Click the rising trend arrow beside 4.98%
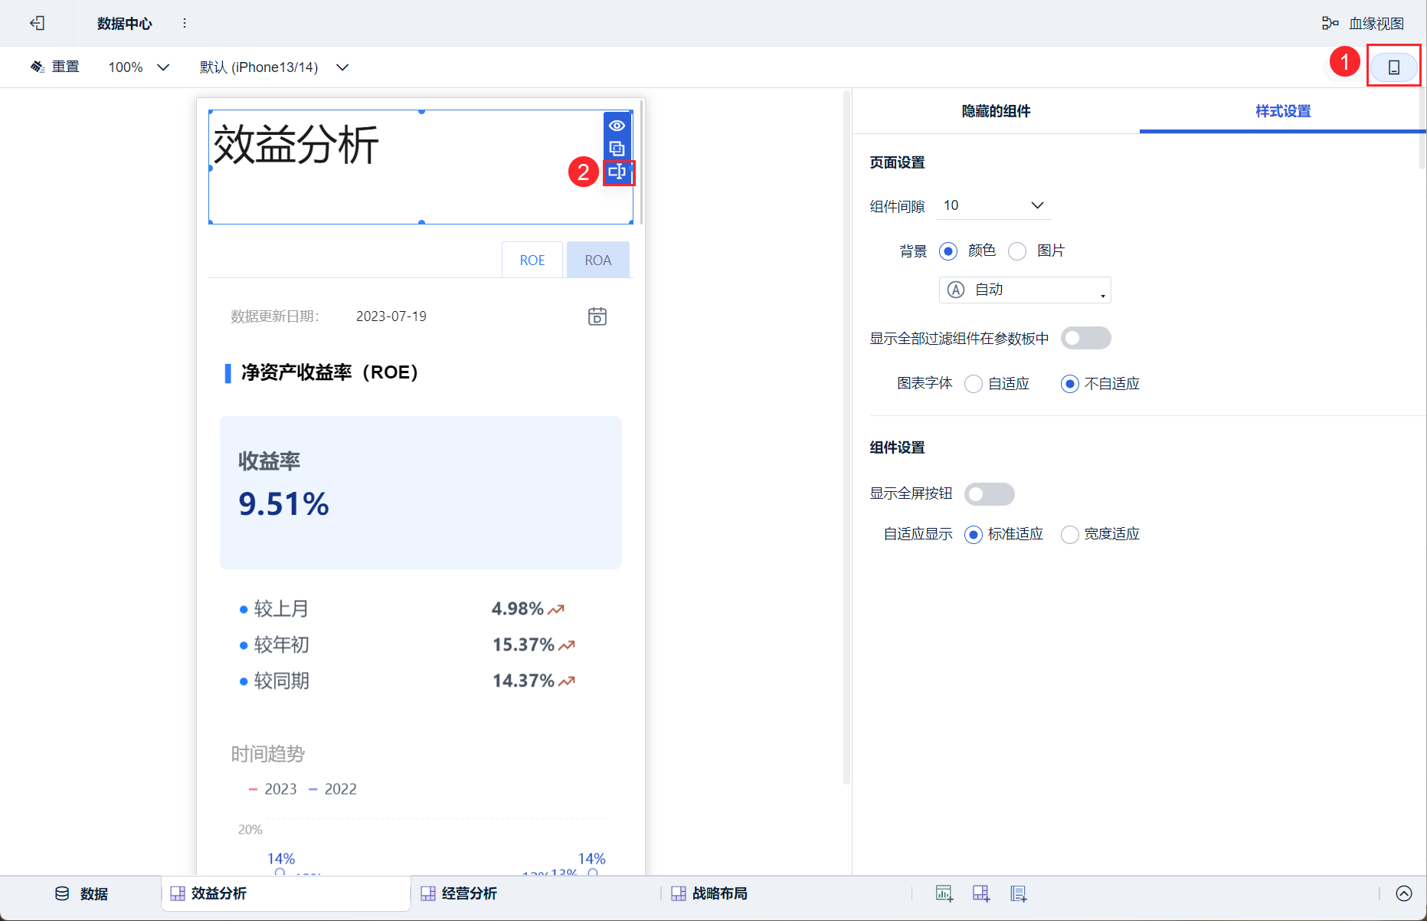The height and width of the screenshot is (921, 1427). [556, 610]
